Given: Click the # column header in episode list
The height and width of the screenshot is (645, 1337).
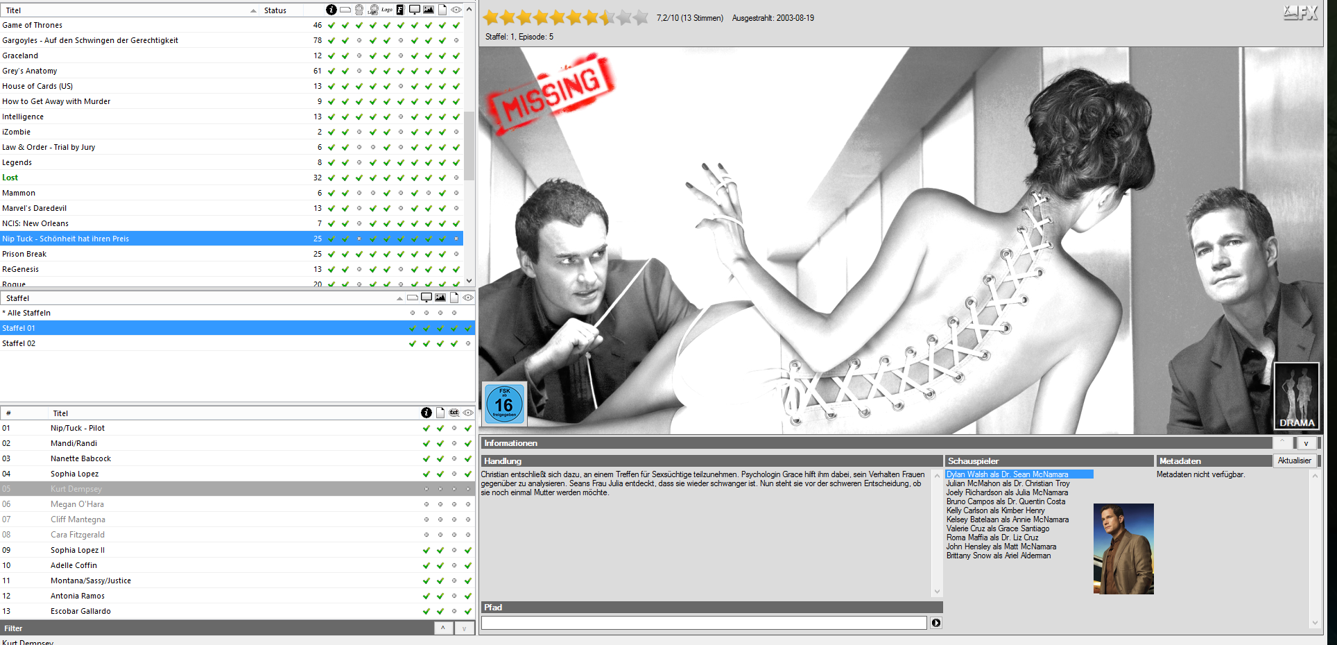Looking at the screenshot, I should tap(8, 413).
